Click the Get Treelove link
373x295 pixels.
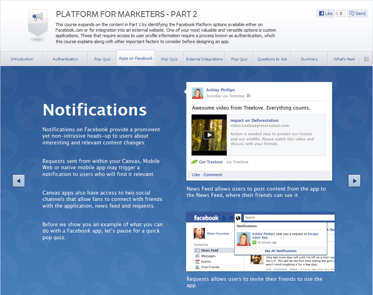click(x=211, y=162)
